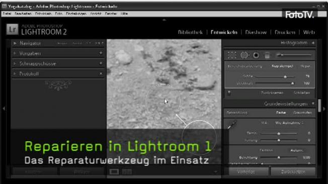Hide the right panel group arrow
Screen dimensions: 328x184
324,109
